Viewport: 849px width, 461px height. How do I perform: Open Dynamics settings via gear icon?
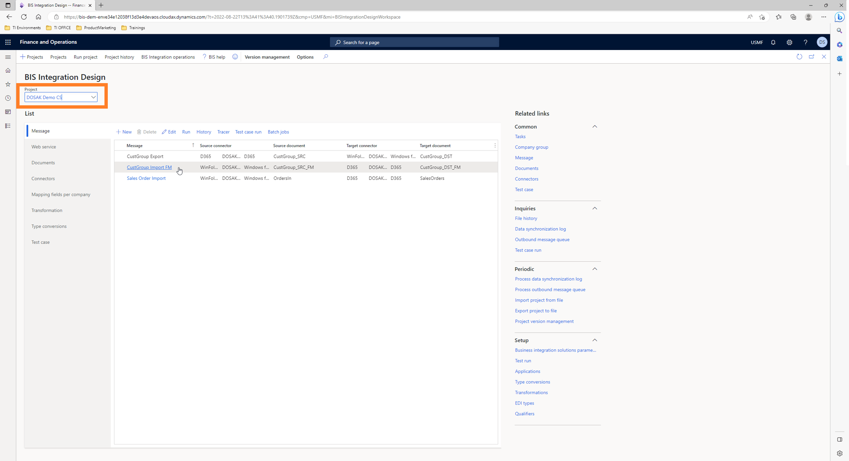click(x=789, y=42)
